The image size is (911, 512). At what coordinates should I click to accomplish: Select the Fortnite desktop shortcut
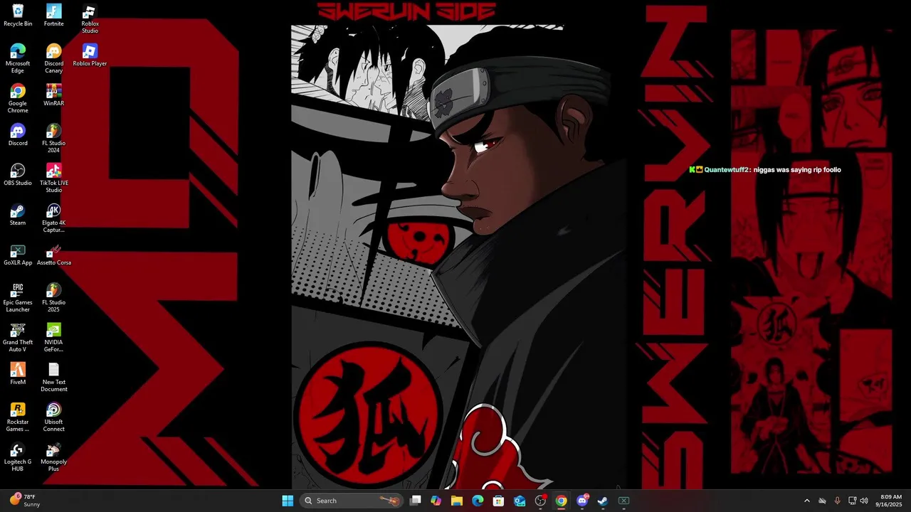(x=53, y=16)
